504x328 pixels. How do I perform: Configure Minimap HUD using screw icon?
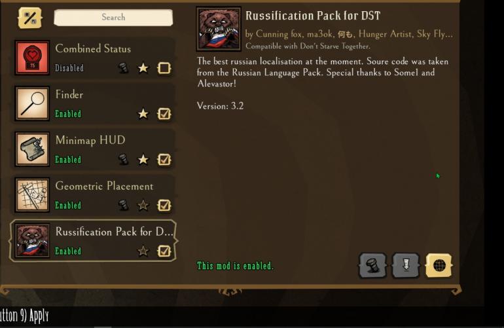(x=123, y=159)
